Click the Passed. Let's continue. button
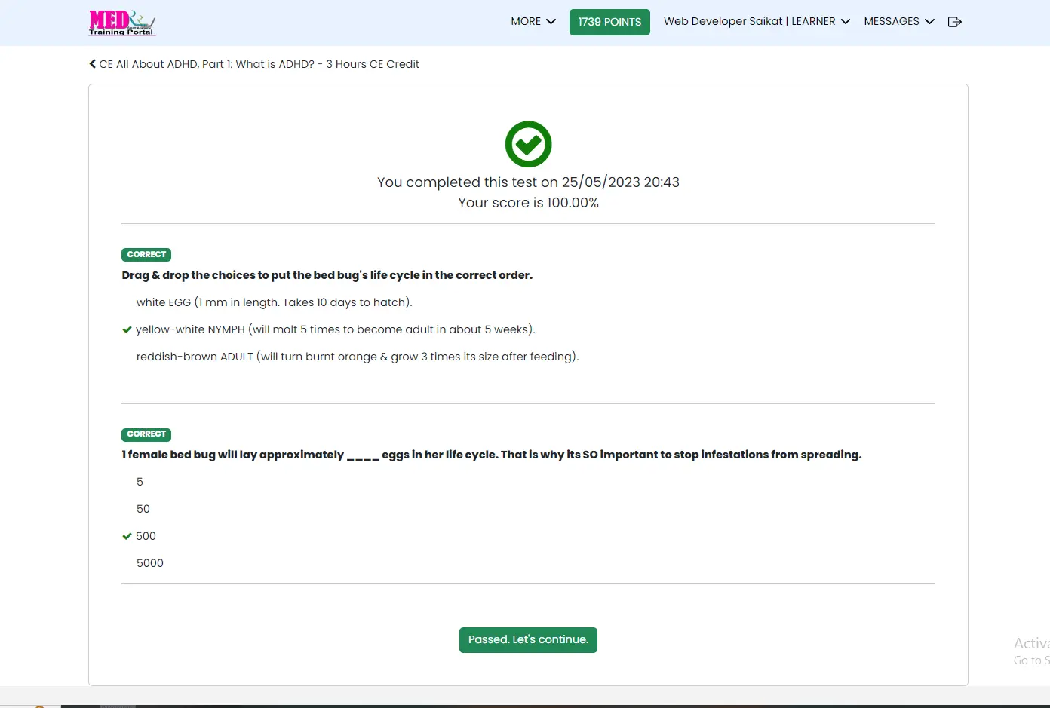The image size is (1050, 708). click(x=528, y=640)
